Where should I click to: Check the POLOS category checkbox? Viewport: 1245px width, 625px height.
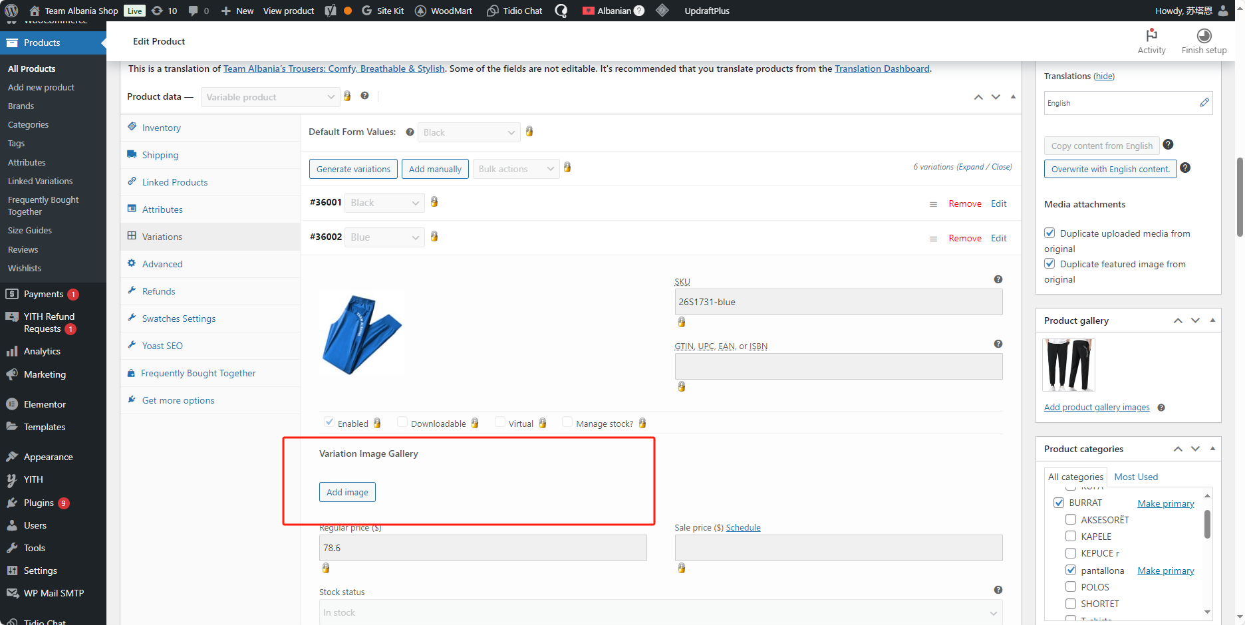[x=1071, y=586]
